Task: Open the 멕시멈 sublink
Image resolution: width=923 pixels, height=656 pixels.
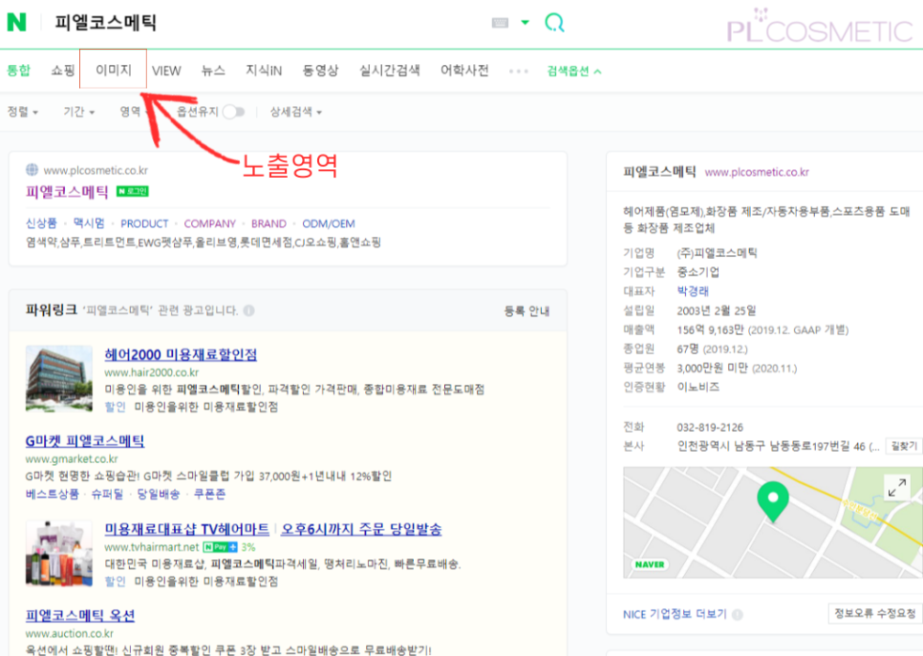Action: 89,223
